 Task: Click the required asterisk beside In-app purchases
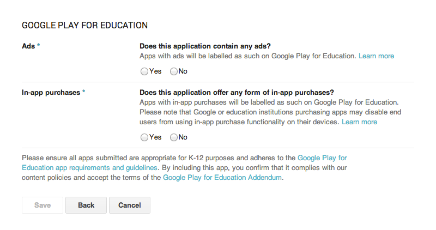coord(83,92)
